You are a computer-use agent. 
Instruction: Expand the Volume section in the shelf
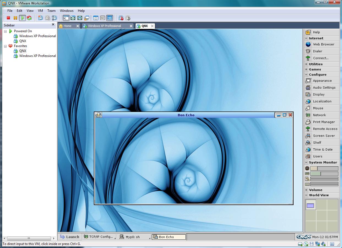[315, 190]
